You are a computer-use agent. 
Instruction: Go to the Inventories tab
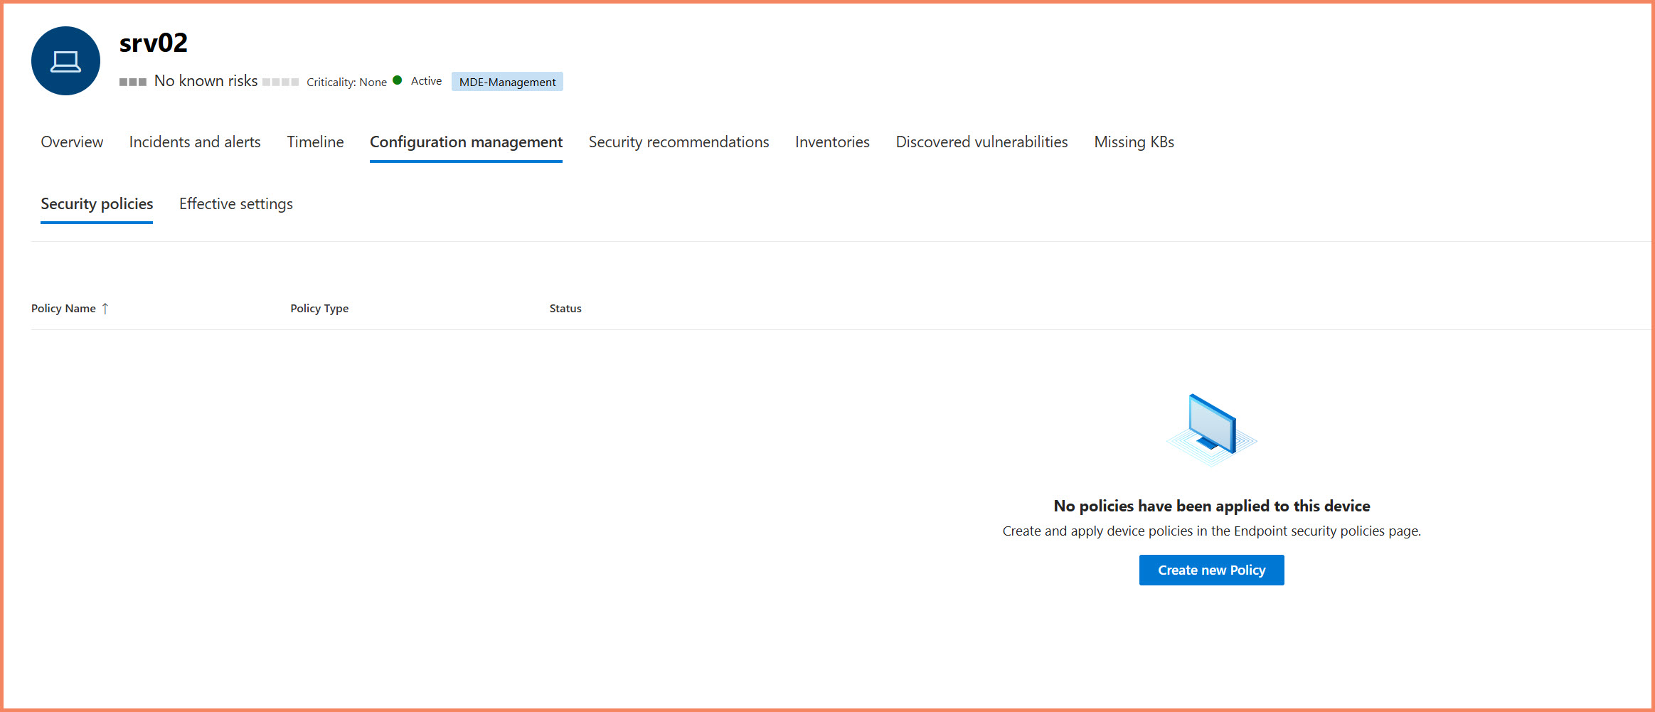pyautogui.click(x=832, y=142)
